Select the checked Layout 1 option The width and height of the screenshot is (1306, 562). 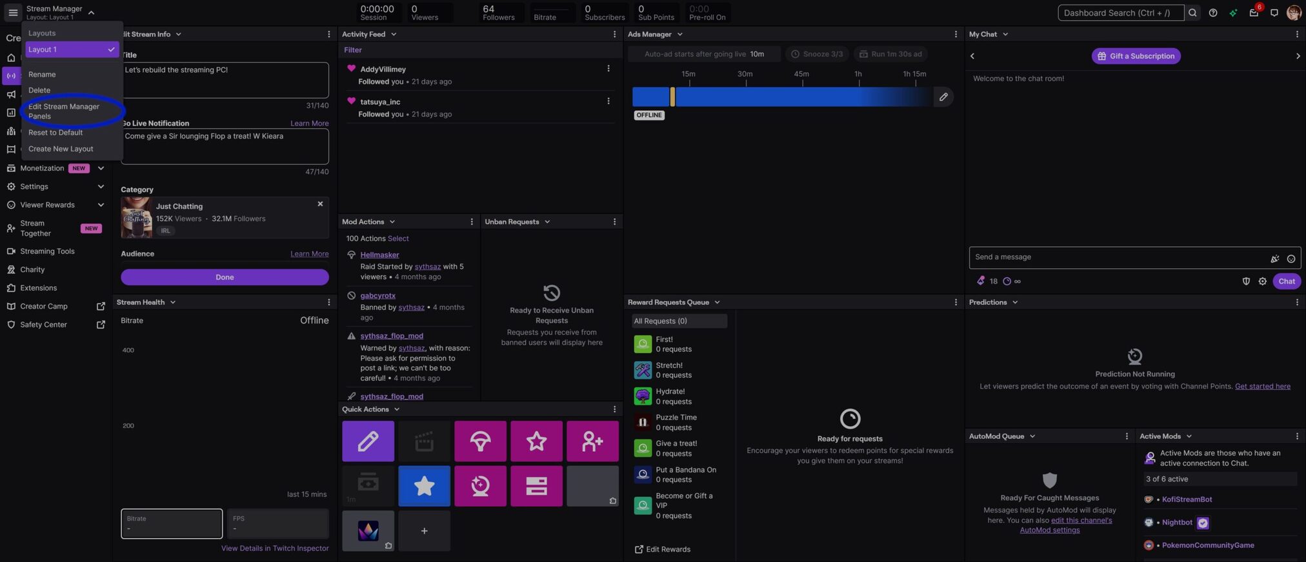click(72, 50)
